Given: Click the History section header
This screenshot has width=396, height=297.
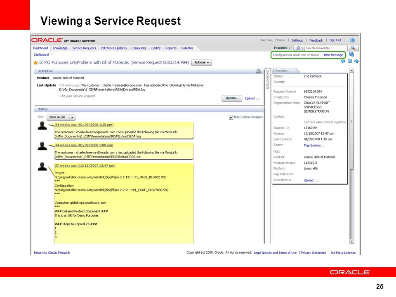Looking at the screenshot, I should click(x=149, y=109).
